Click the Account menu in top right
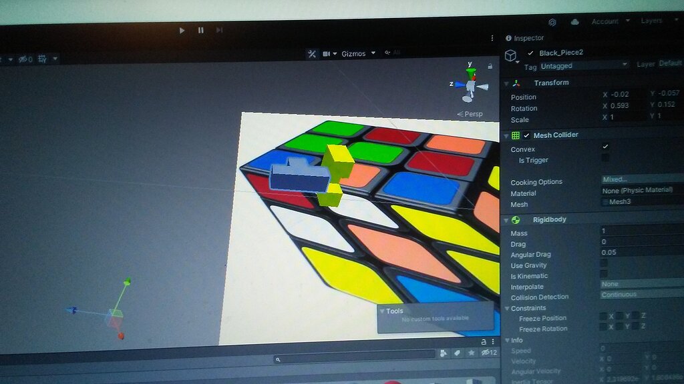The height and width of the screenshot is (384, 684). (607, 21)
